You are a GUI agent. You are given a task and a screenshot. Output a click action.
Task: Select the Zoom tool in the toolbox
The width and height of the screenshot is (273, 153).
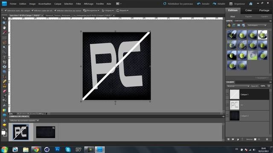tap(4, 23)
